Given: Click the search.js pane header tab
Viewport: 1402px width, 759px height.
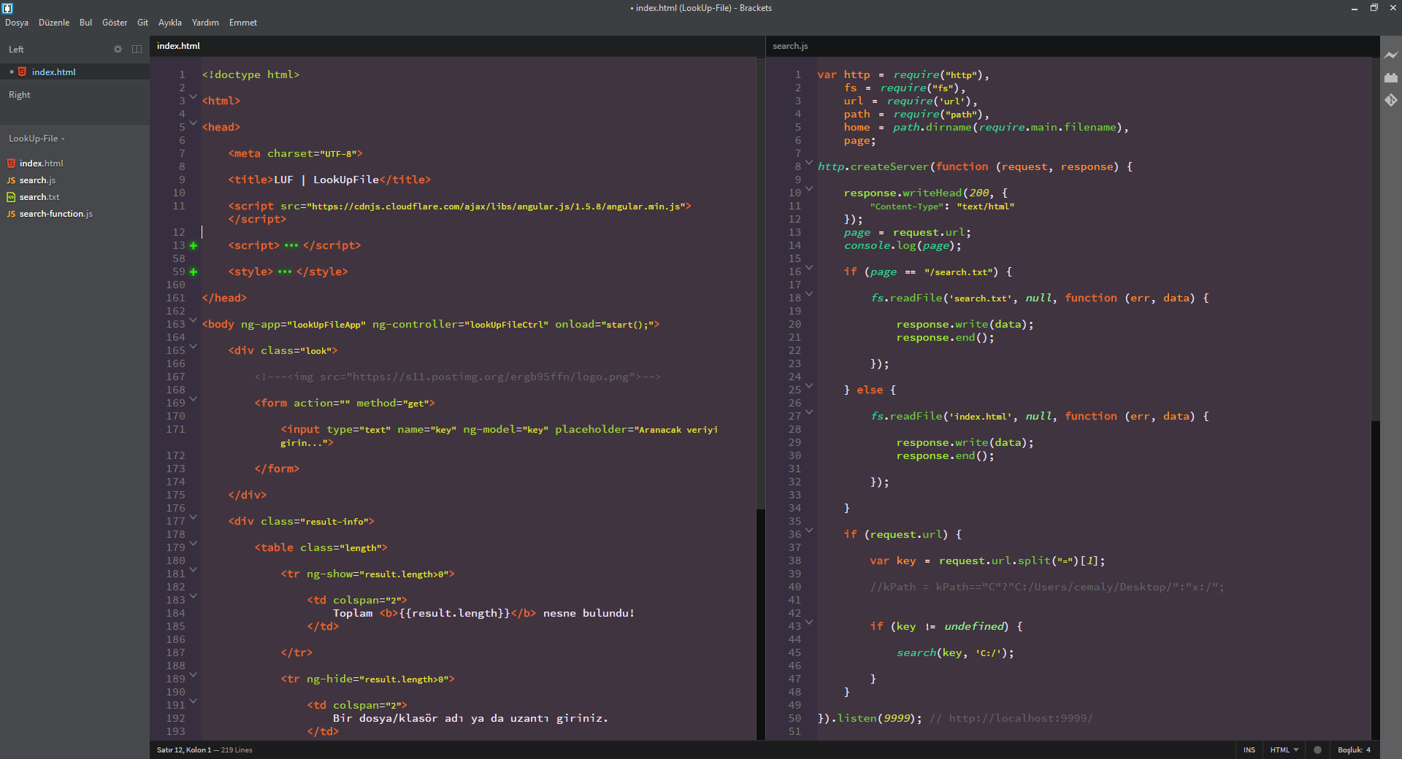Looking at the screenshot, I should (790, 46).
